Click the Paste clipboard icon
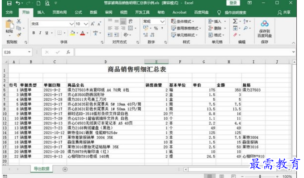The height and width of the screenshot is (178, 304). pyautogui.click(x=9, y=24)
